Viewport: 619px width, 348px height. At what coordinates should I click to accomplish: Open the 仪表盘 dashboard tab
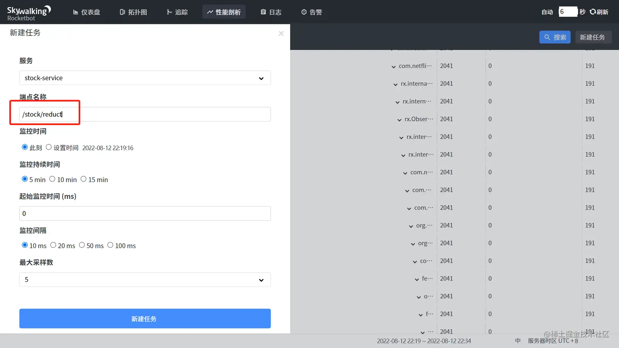click(86, 12)
